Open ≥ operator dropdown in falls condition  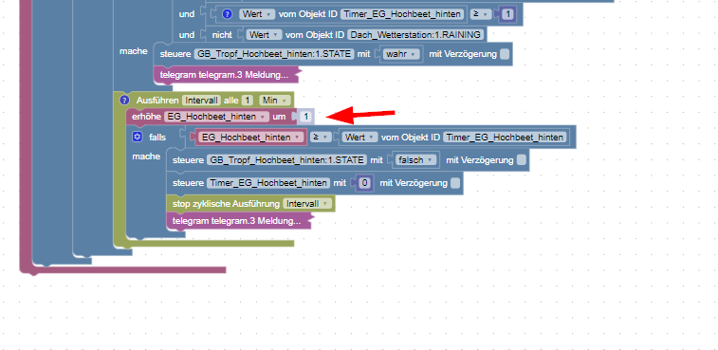(x=321, y=137)
